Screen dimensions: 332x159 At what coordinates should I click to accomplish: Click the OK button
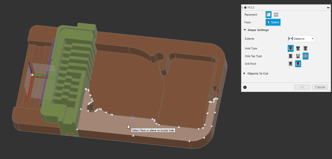coord(302,87)
